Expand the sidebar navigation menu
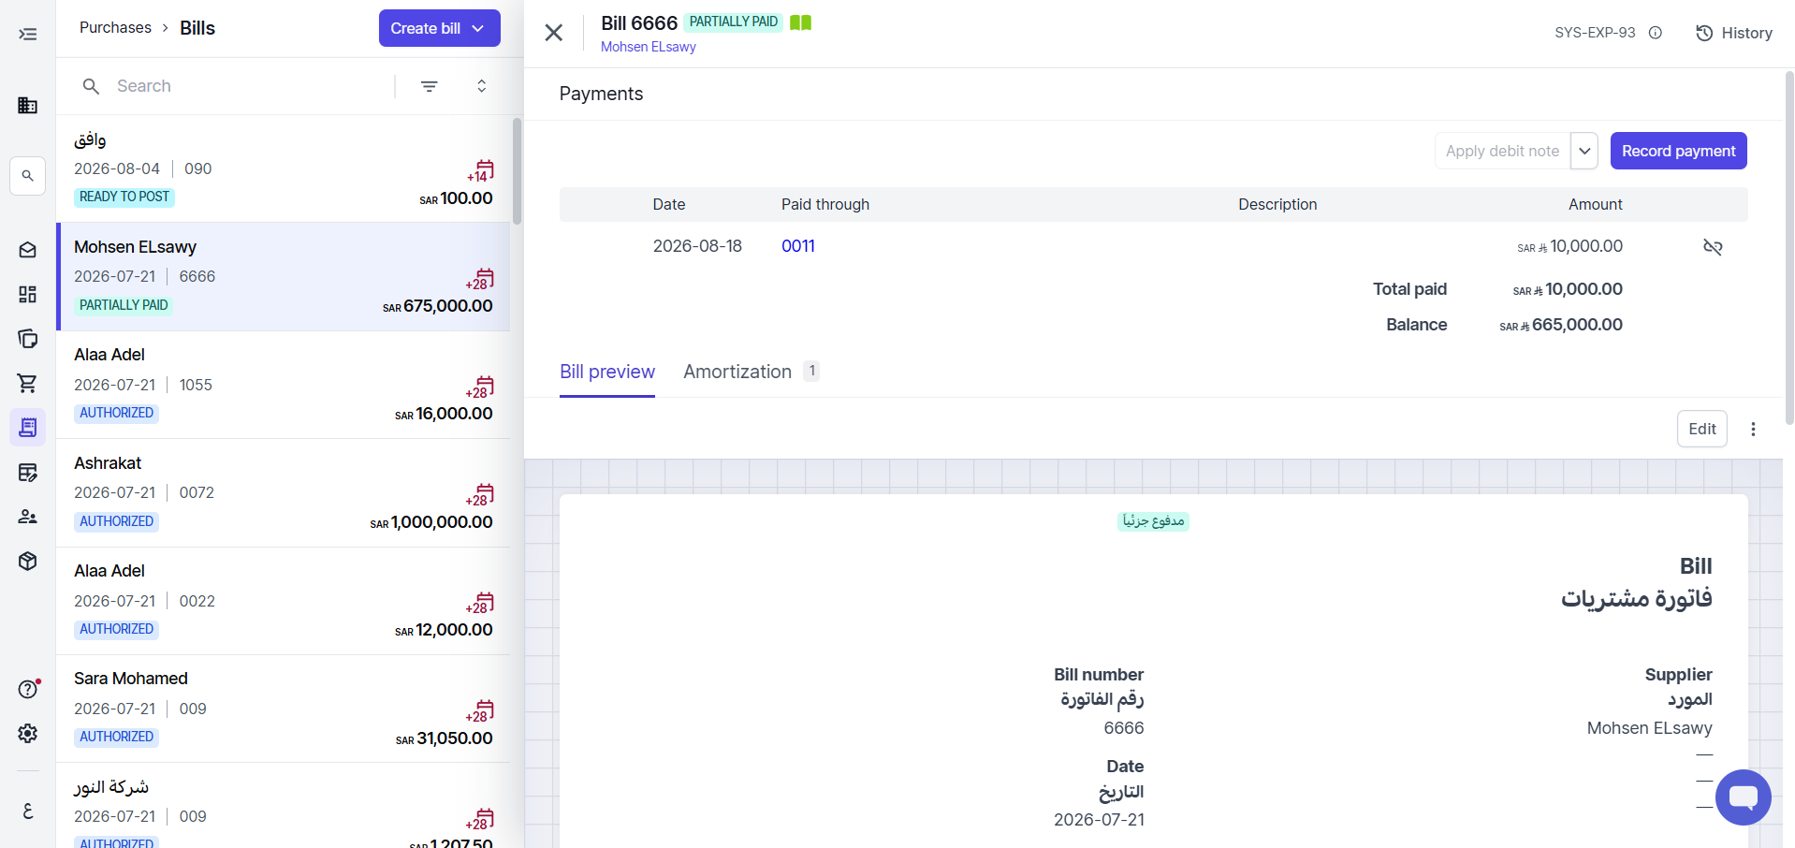This screenshot has width=1795, height=848. (28, 35)
